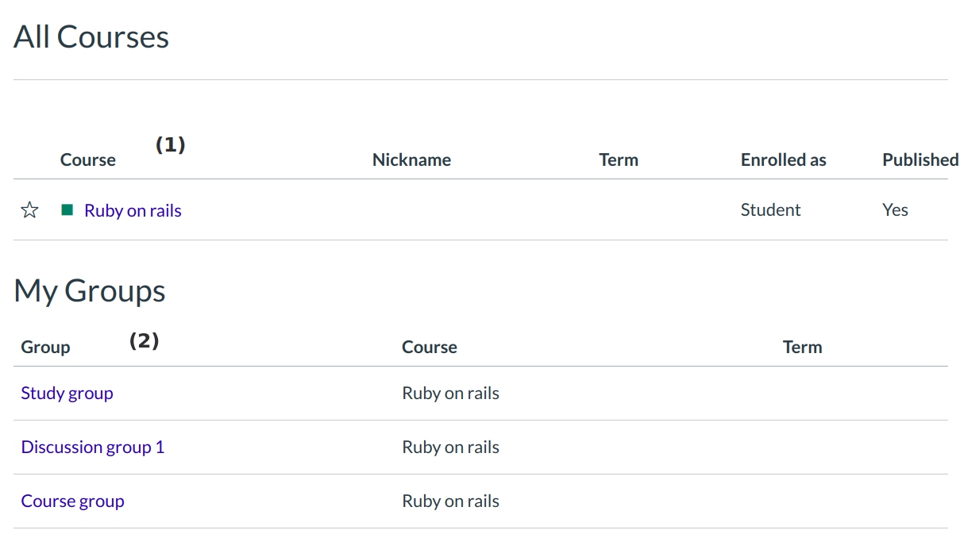The image size is (968, 557).
Task: Click the Published column header
Action: (x=920, y=159)
